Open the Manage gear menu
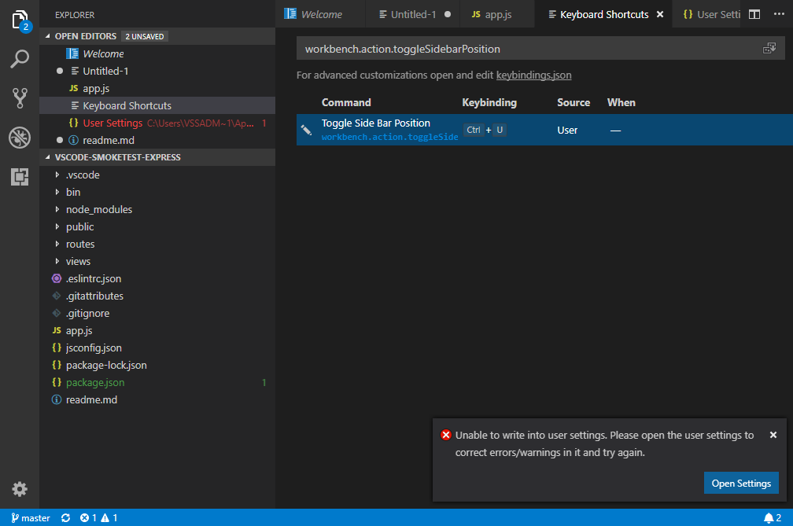The image size is (793, 526). (20, 488)
